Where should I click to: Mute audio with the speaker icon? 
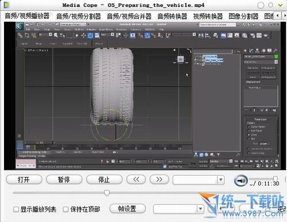tap(241, 180)
